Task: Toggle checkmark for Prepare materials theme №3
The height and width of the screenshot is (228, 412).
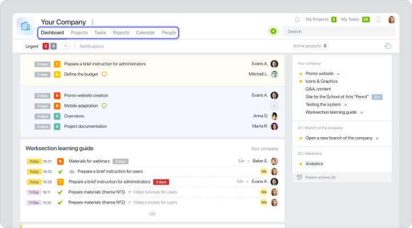Action: point(60,193)
